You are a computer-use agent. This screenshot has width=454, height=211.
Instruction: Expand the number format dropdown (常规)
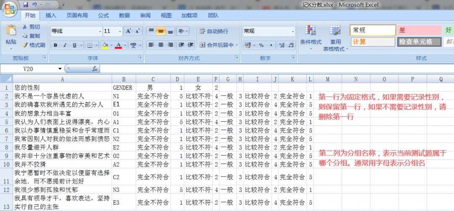coord(293,31)
